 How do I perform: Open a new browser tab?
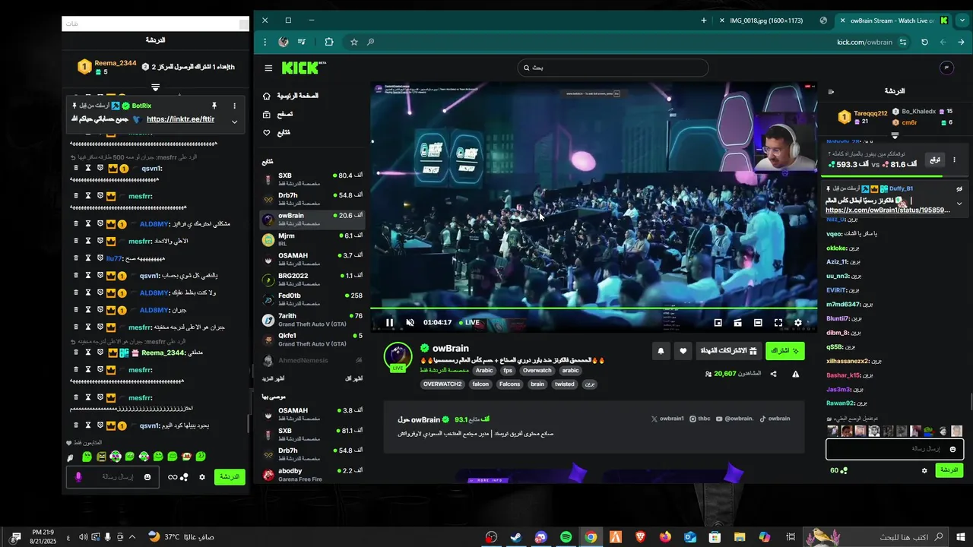704,21
